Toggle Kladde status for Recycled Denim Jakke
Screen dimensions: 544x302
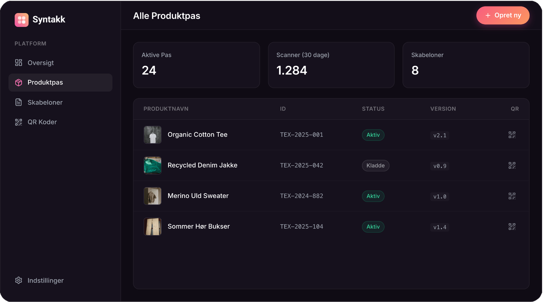coord(375,166)
